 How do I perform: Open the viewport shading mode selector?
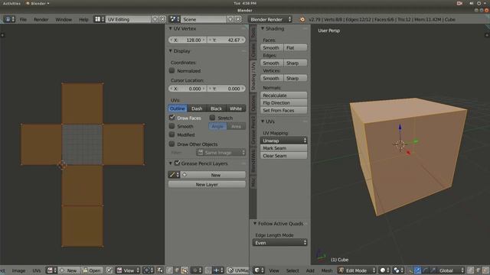(x=384, y=270)
